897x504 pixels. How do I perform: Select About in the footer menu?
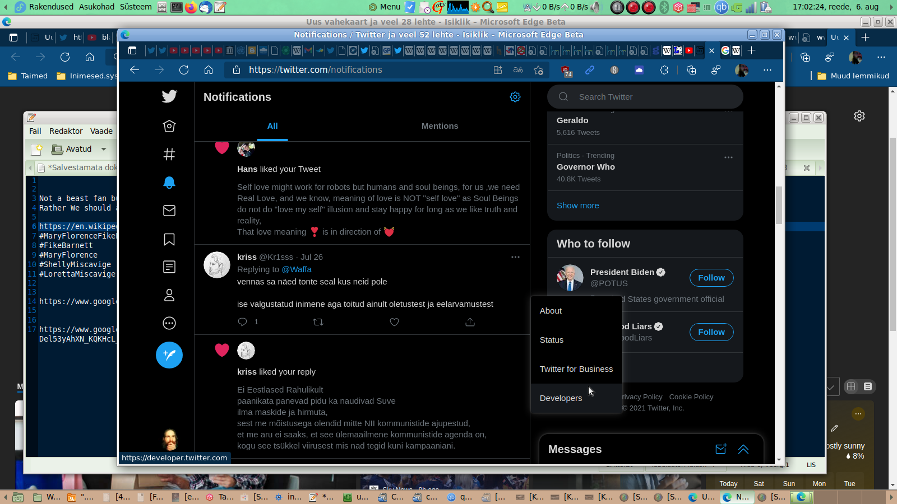pyautogui.click(x=576, y=311)
